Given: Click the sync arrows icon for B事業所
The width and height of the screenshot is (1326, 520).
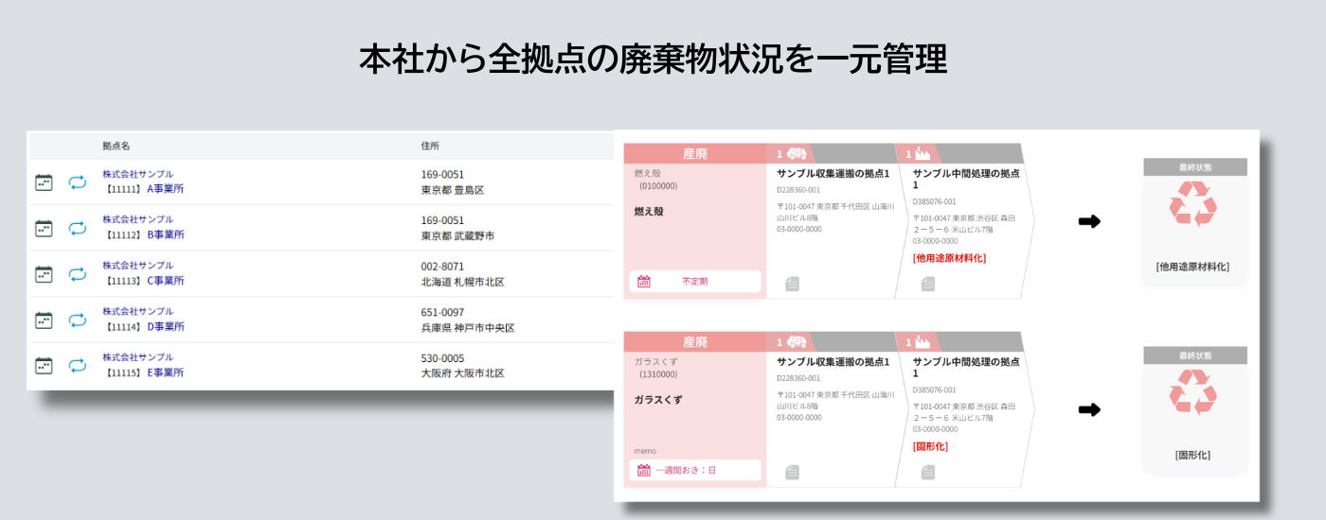Looking at the screenshot, I should (78, 228).
